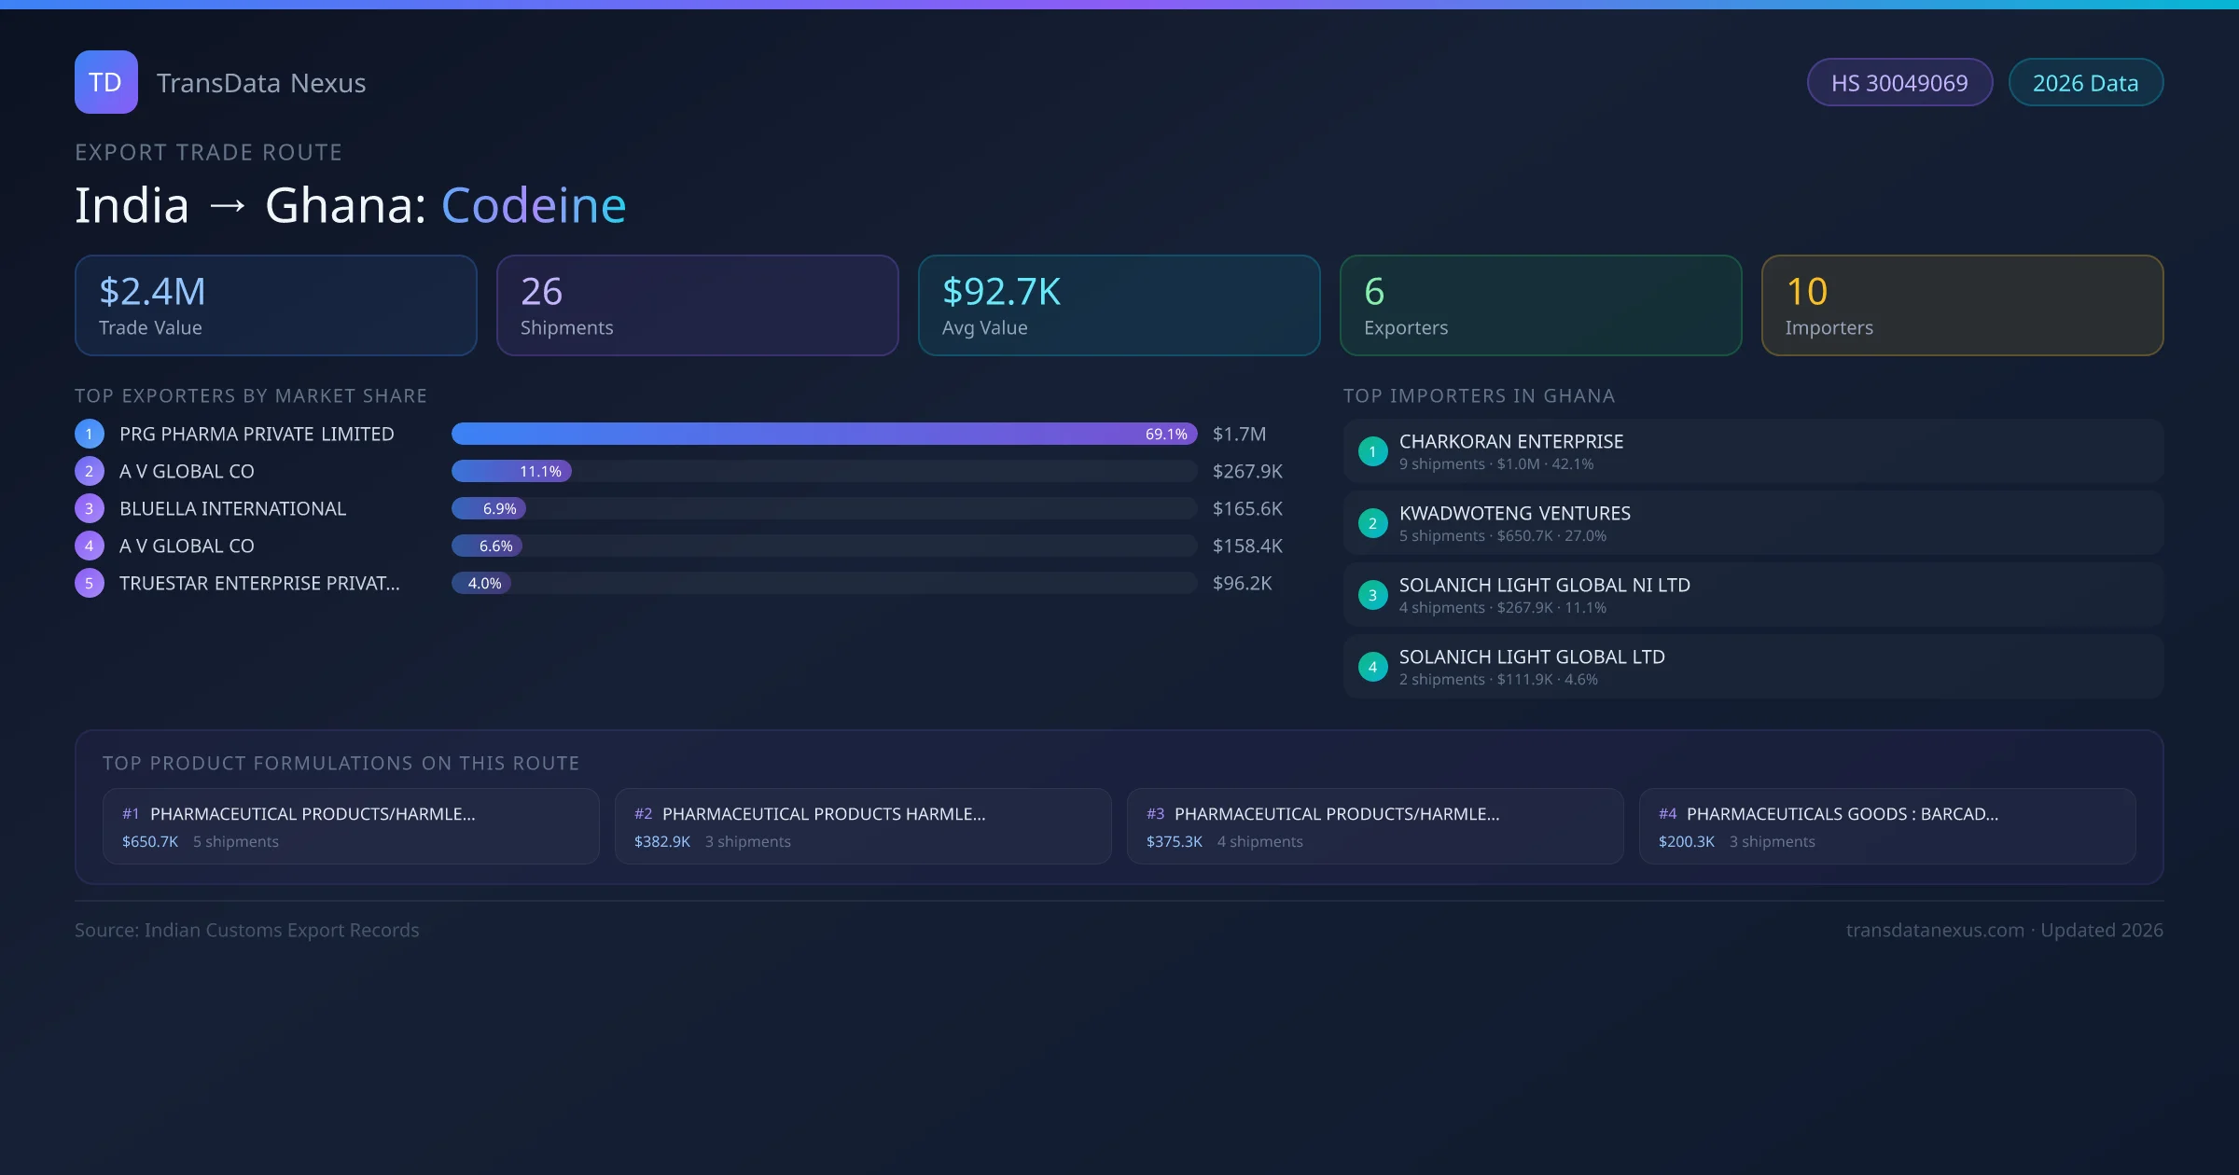Screen dimensions: 2239x1175
Task: Click rank 5 badge for Truestar Enterprise
Action: (x=90, y=583)
